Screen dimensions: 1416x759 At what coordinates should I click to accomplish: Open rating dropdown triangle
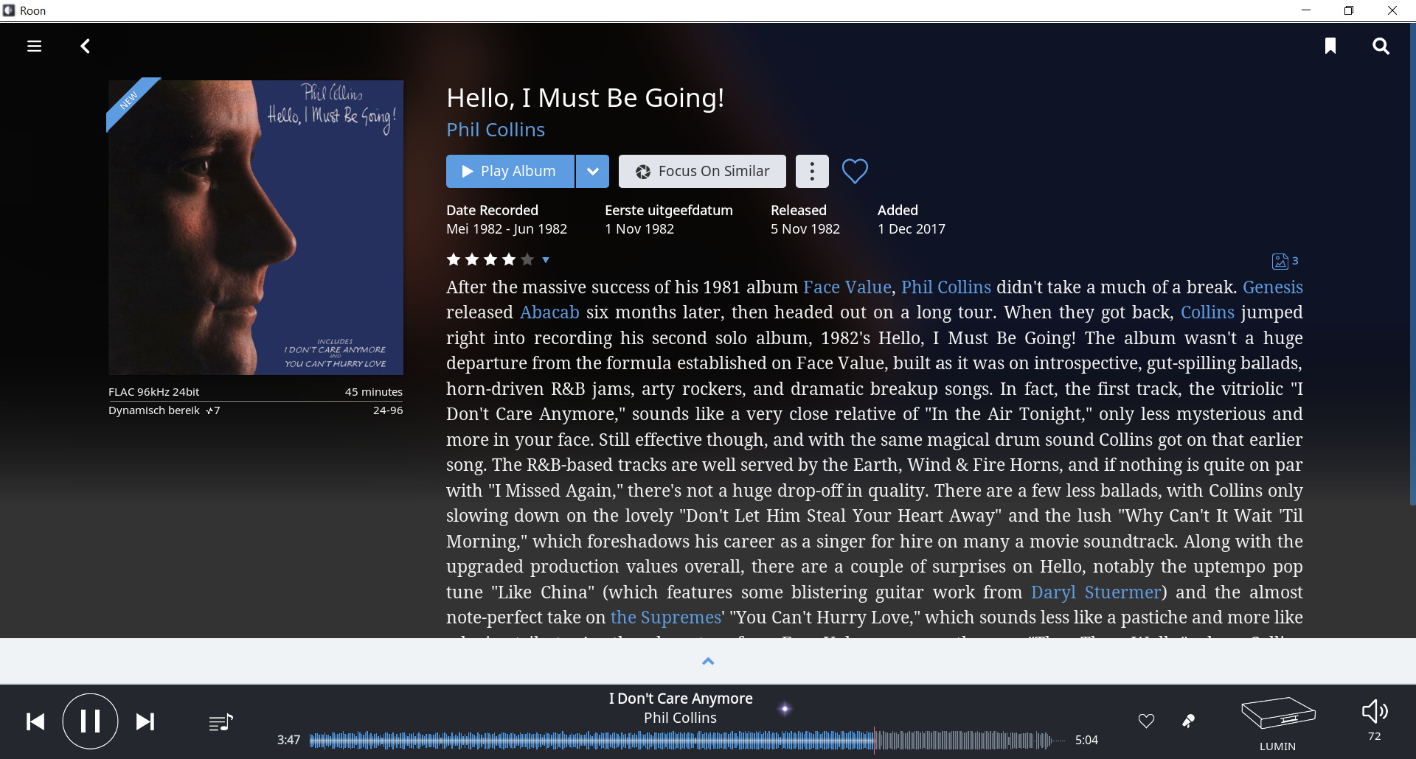[546, 259]
